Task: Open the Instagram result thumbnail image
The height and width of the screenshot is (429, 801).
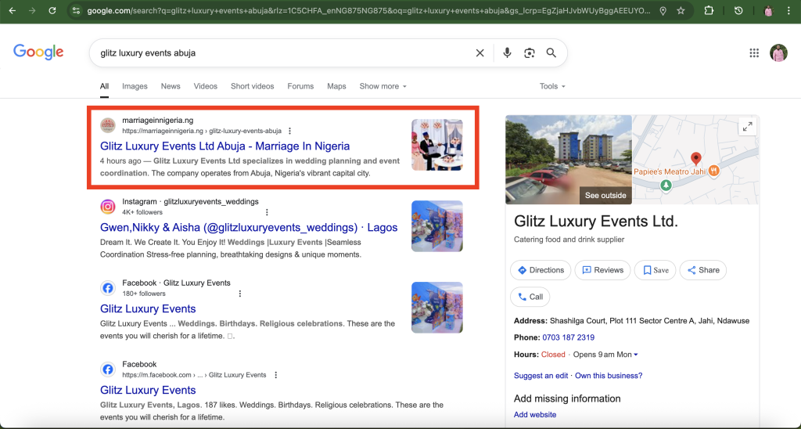Action: (437, 226)
